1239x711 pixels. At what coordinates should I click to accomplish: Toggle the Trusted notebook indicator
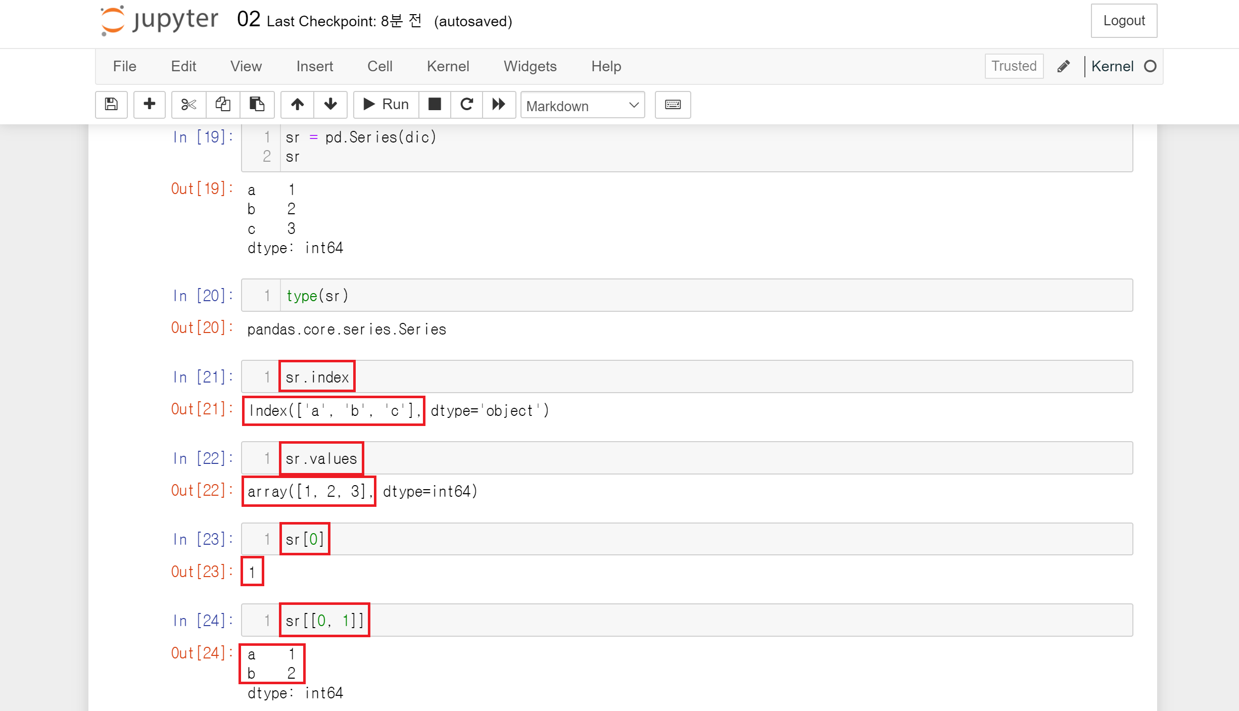1014,66
